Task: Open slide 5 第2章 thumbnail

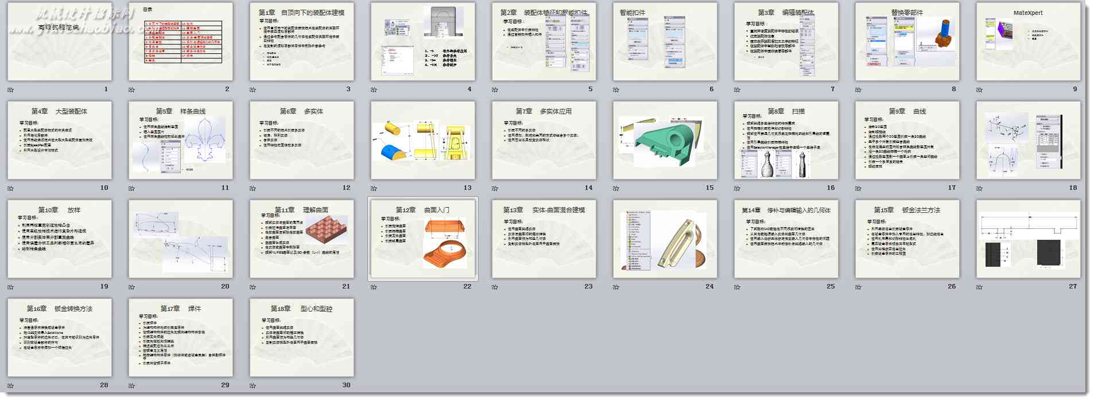Action: [544, 41]
